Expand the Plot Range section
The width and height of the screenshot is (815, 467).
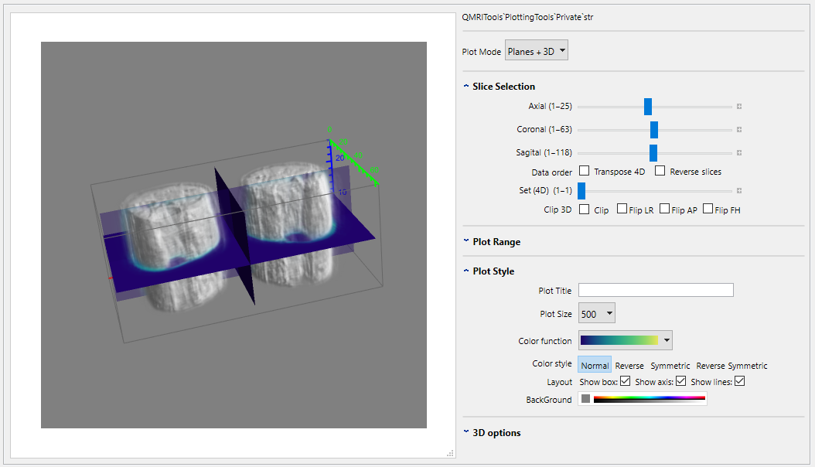[496, 242]
